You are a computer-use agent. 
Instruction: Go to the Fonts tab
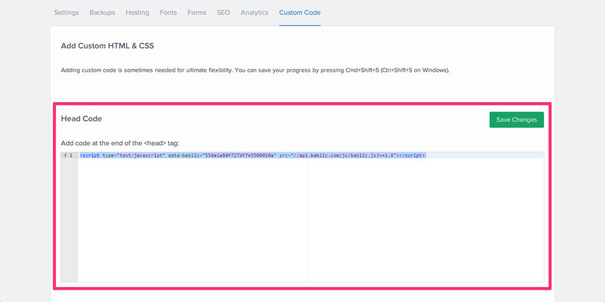168,13
